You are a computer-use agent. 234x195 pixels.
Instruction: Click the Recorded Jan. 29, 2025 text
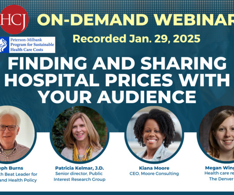(x=136, y=39)
